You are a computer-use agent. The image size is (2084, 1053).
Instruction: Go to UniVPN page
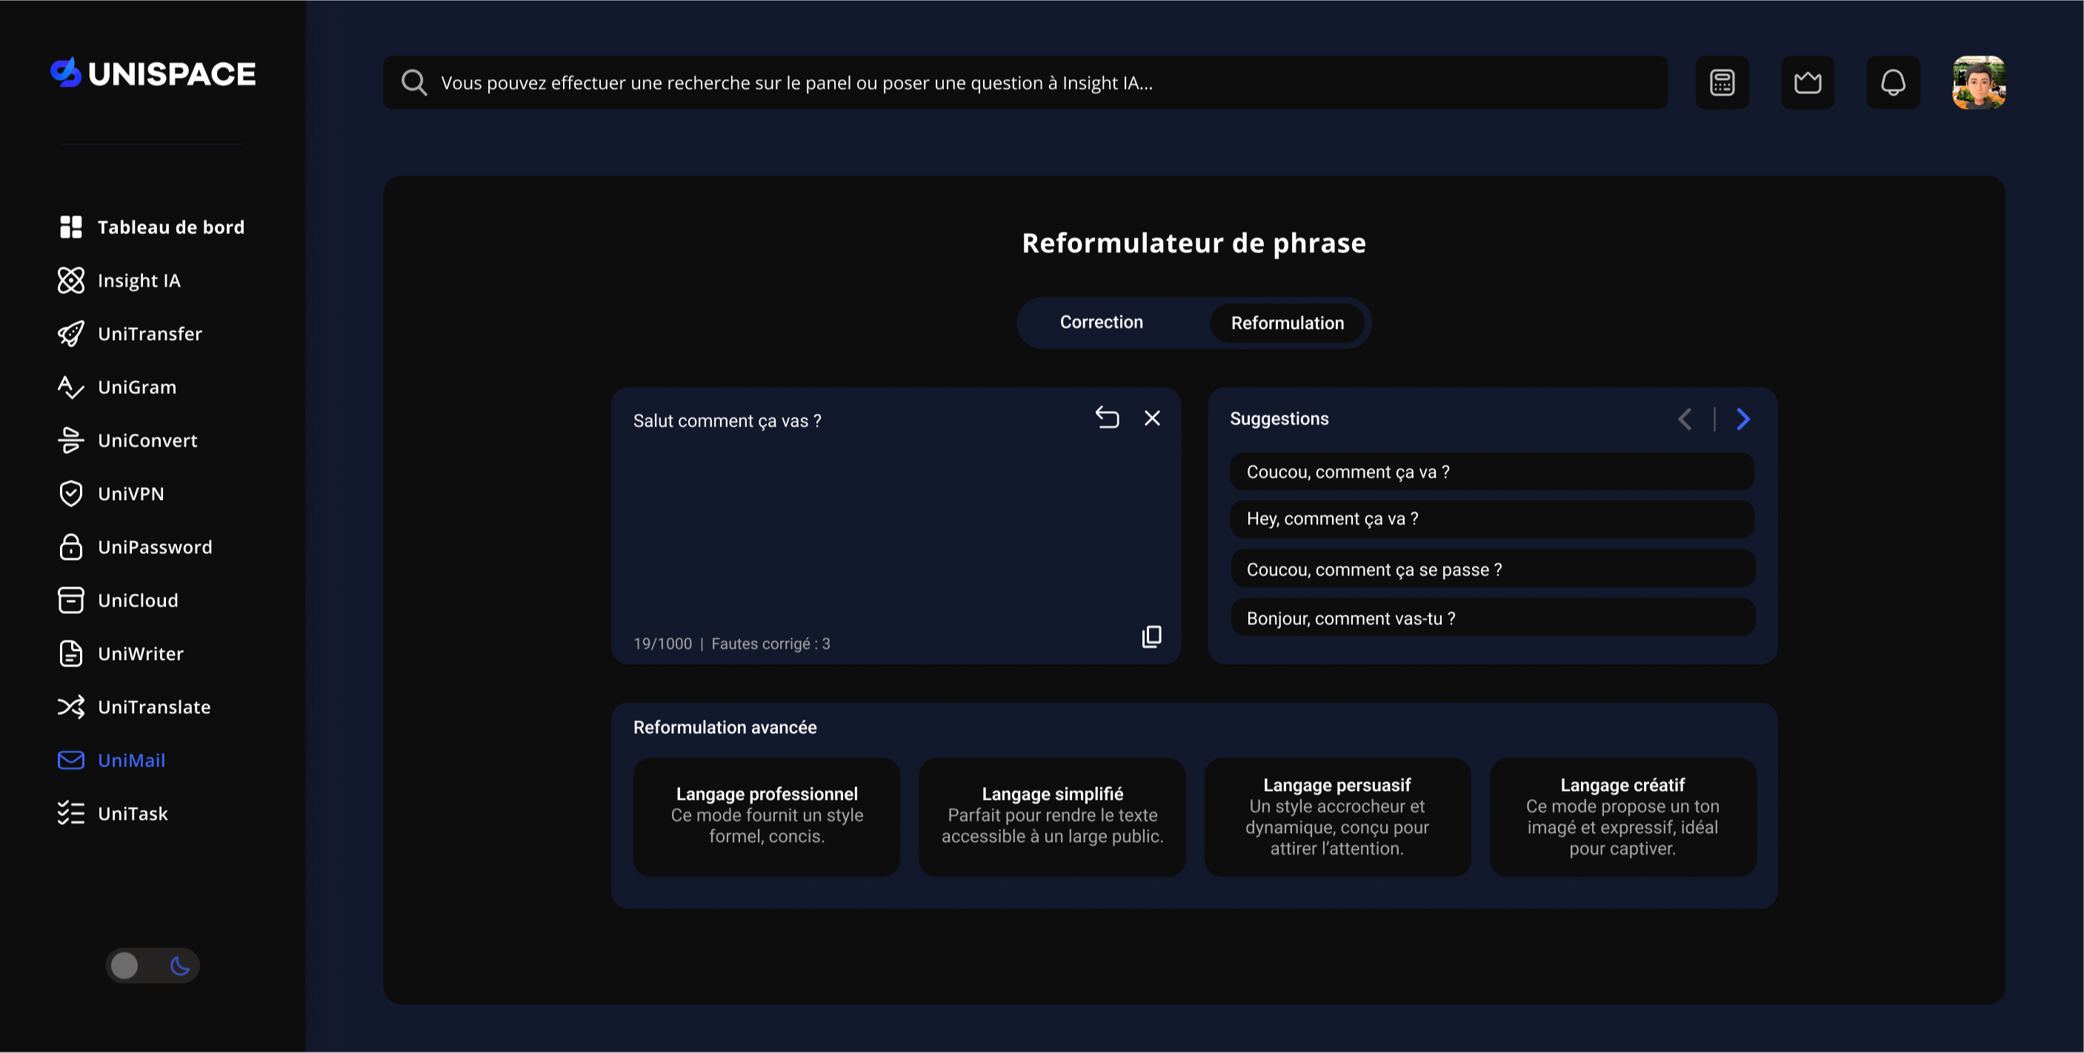coord(112,494)
